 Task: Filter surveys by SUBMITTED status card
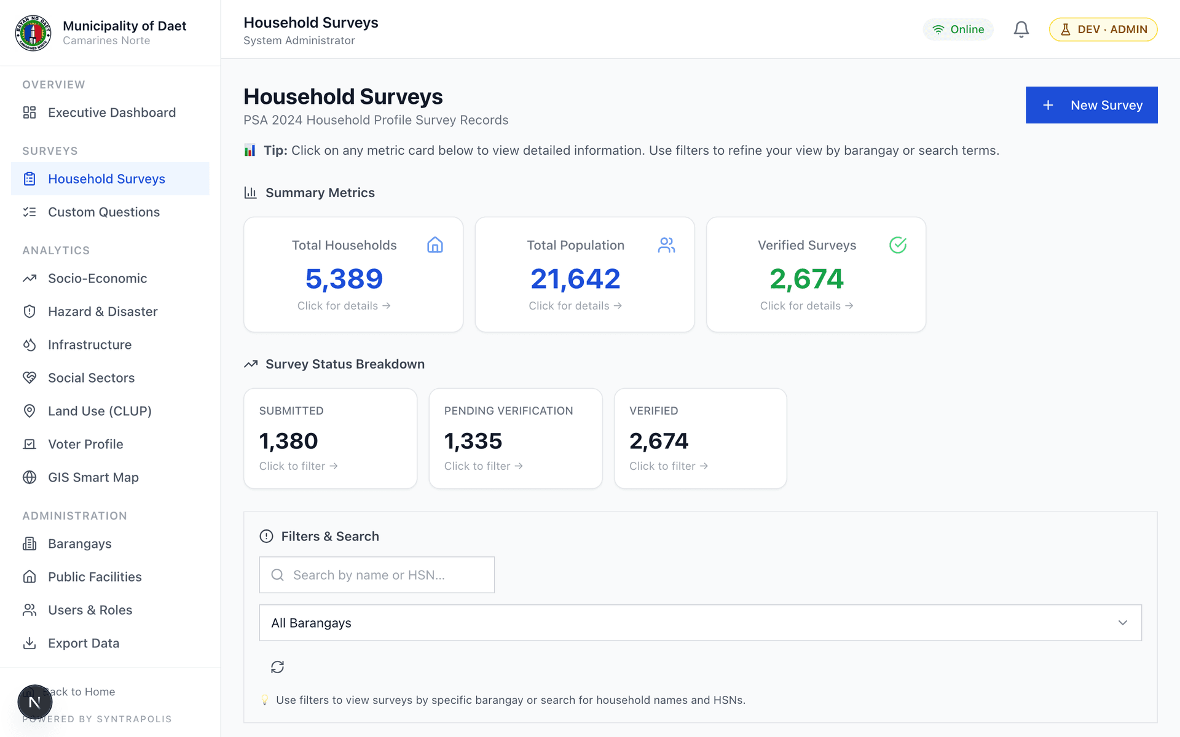pyautogui.click(x=330, y=439)
